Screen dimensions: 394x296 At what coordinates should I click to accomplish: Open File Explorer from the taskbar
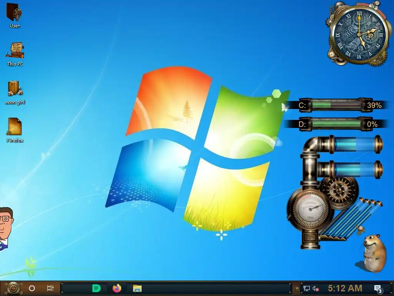tap(137, 288)
